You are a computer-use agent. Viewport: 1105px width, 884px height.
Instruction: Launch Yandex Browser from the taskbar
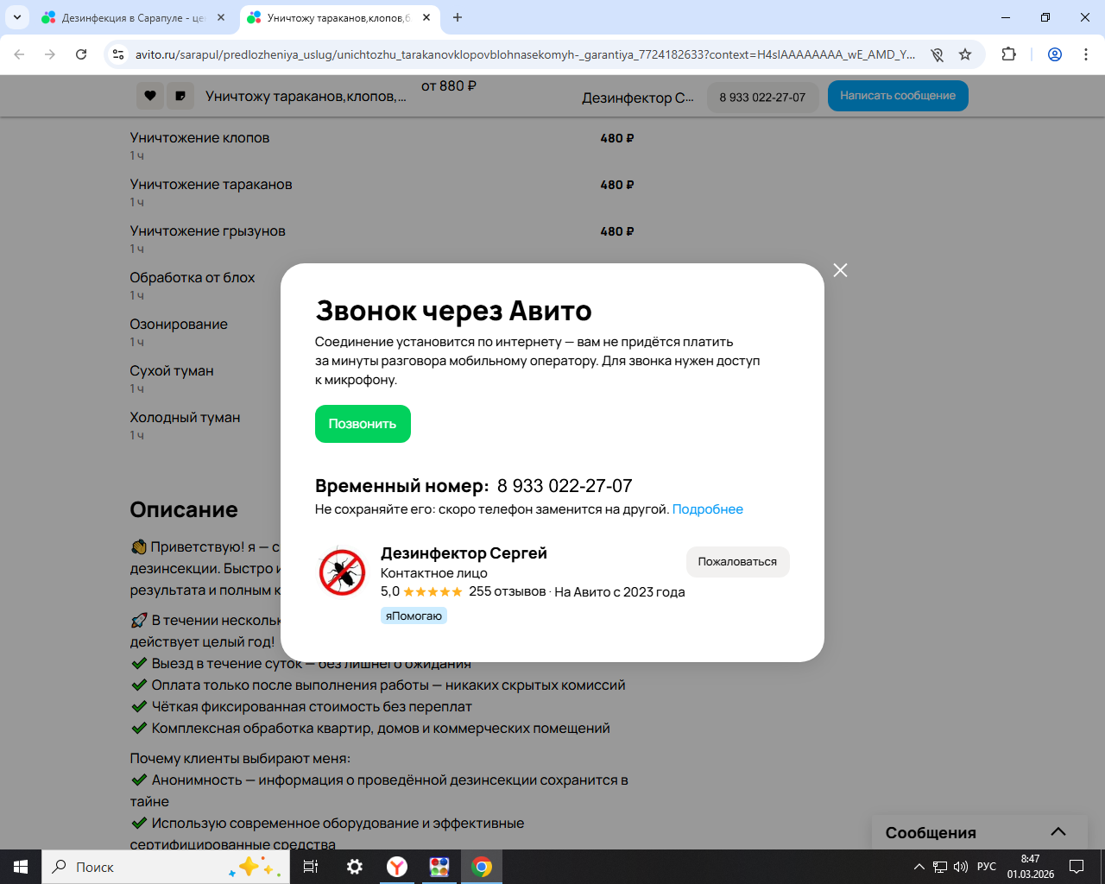(x=397, y=867)
